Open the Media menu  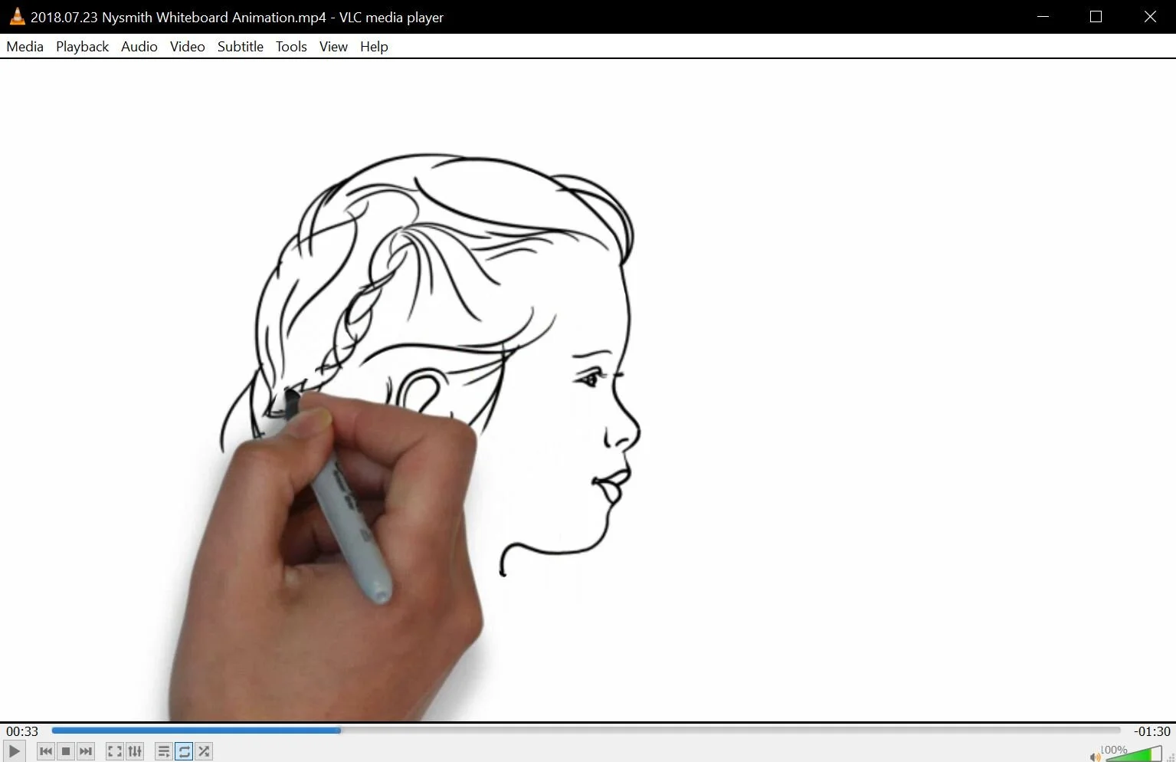pyautogui.click(x=25, y=46)
